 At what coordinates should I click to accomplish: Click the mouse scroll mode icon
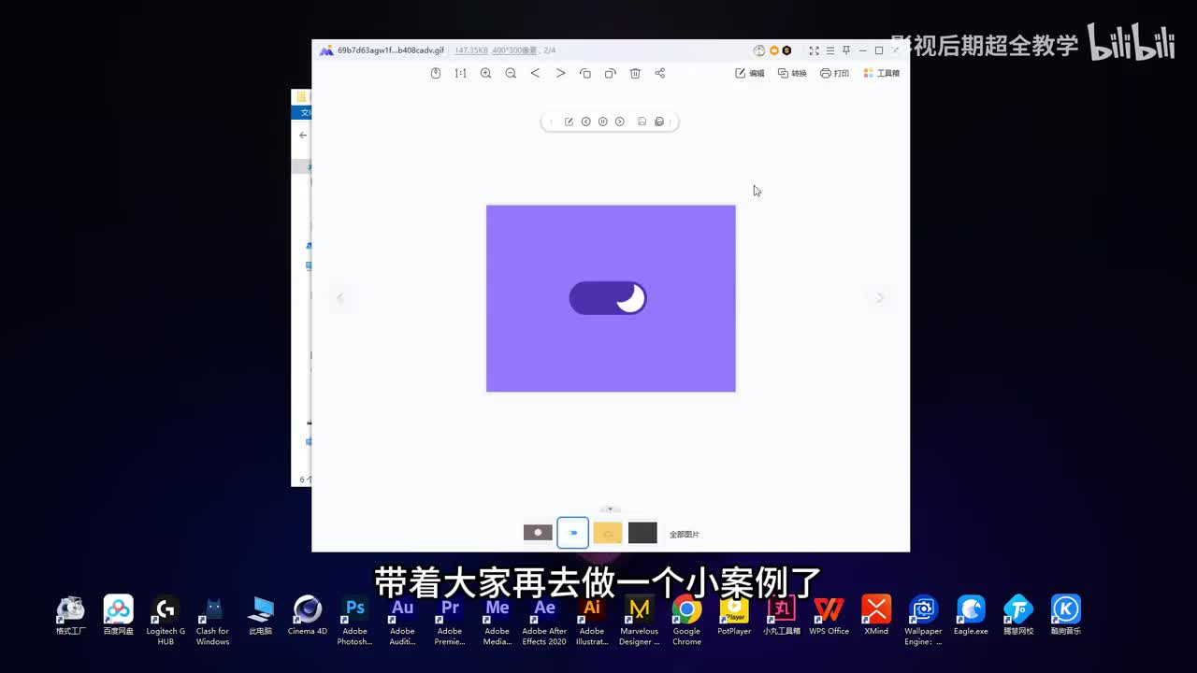[x=436, y=73]
